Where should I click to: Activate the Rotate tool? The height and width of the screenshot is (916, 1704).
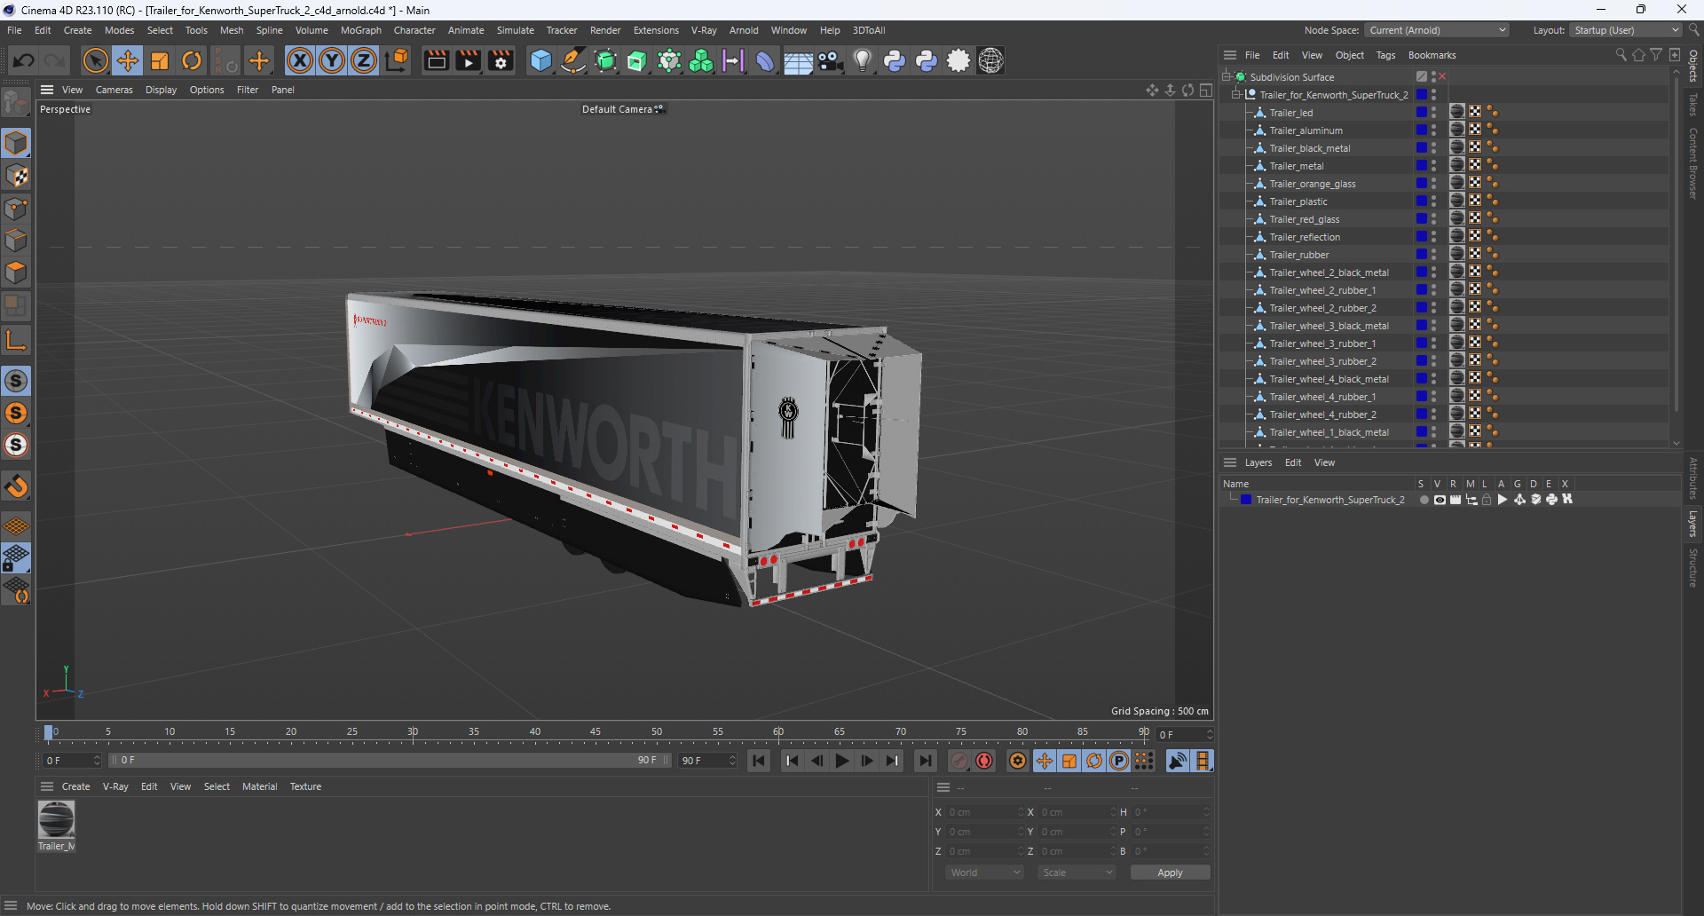[x=192, y=60]
